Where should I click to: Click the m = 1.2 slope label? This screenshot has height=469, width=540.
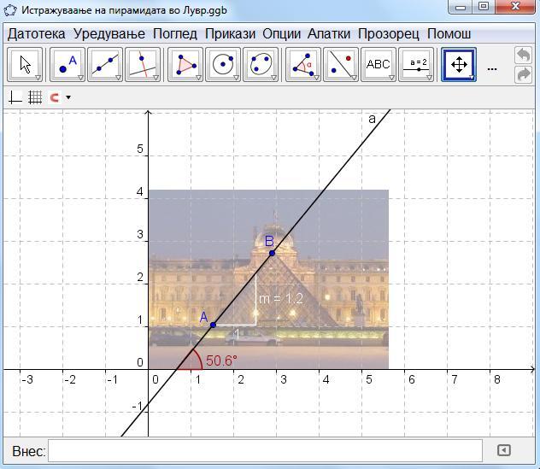tap(281, 298)
